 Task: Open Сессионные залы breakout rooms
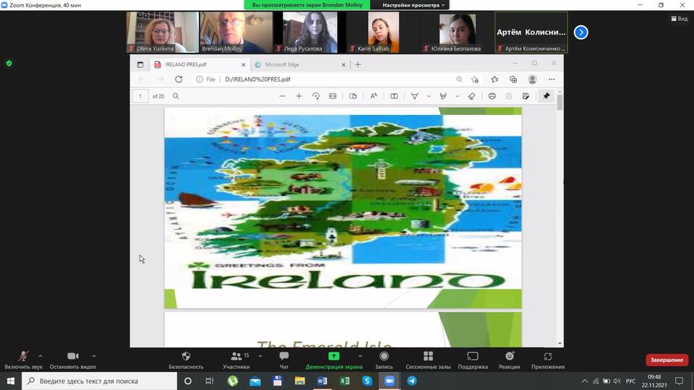click(x=428, y=360)
